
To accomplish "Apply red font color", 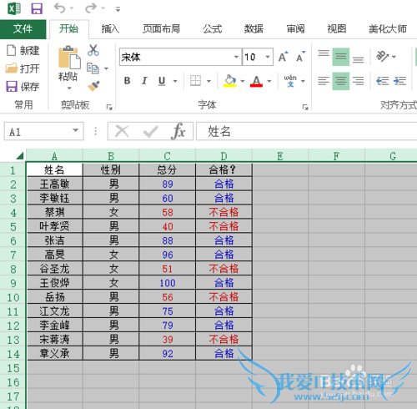I will [x=256, y=81].
